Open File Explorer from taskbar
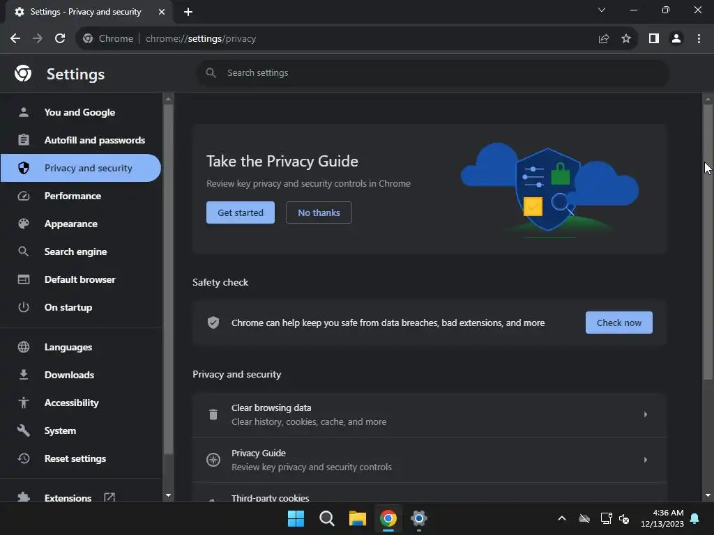 [x=358, y=518]
